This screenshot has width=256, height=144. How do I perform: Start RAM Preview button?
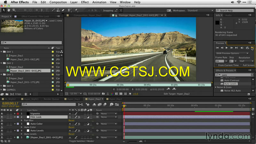coord(252,48)
